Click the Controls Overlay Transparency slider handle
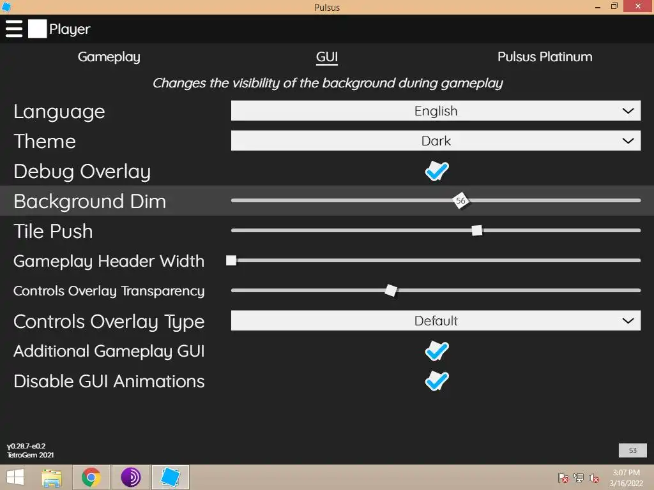 (x=391, y=290)
